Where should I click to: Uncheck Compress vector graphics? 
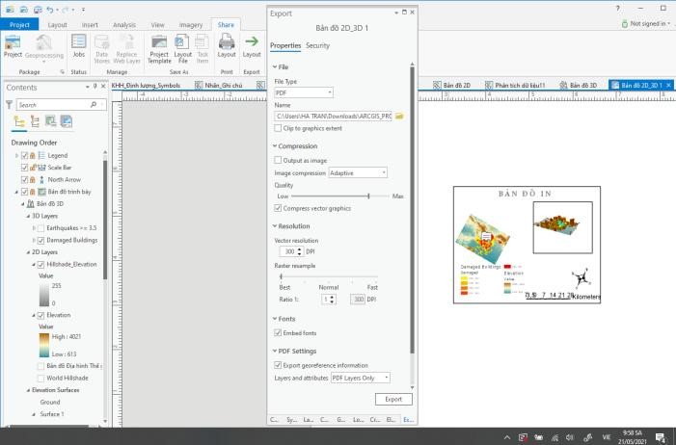coord(278,208)
